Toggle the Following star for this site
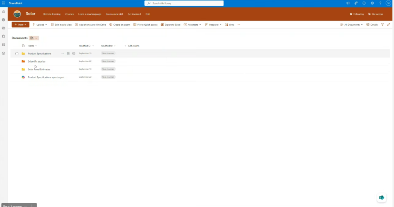 pyautogui.click(x=356, y=14)
